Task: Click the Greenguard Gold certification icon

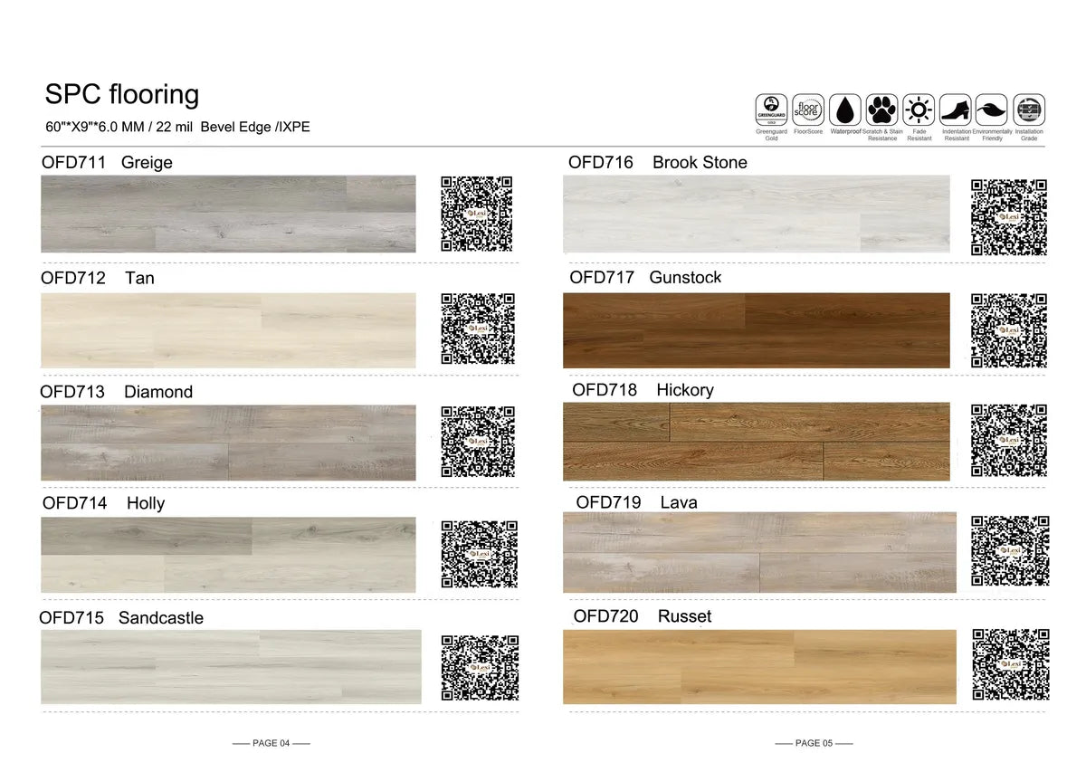Action: (772, 109)
